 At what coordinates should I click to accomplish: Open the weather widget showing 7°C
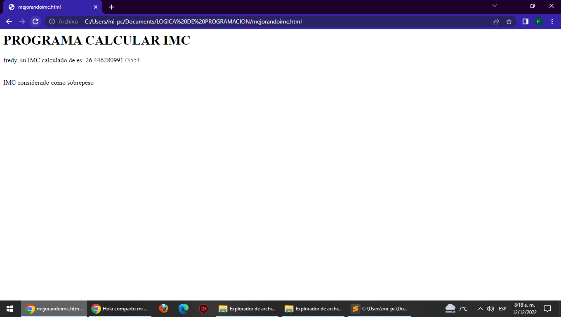tap(457, 309)
